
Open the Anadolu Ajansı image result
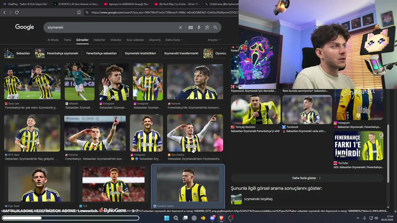pyautogui.click(x=188, y=184)
